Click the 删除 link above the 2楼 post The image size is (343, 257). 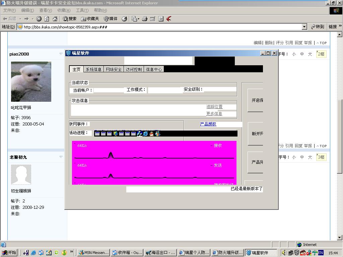(269, 43)
